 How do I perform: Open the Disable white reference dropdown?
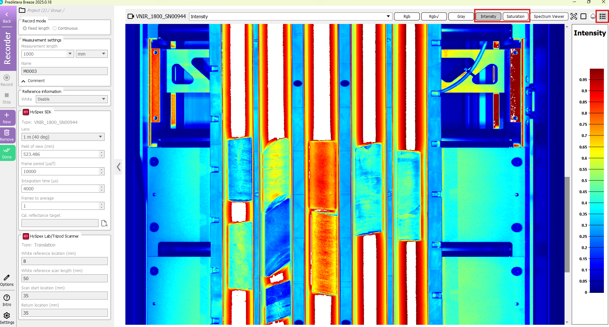coord(71,99)
